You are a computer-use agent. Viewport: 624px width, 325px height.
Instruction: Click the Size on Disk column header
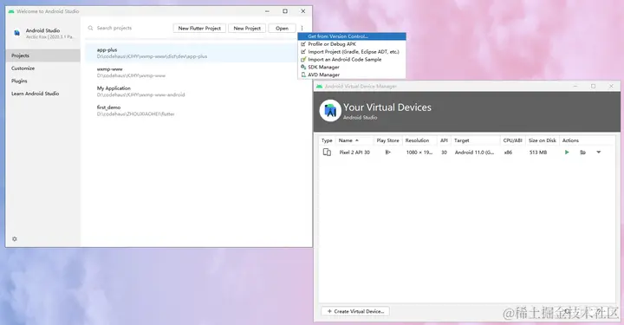[x=543, y=140]
